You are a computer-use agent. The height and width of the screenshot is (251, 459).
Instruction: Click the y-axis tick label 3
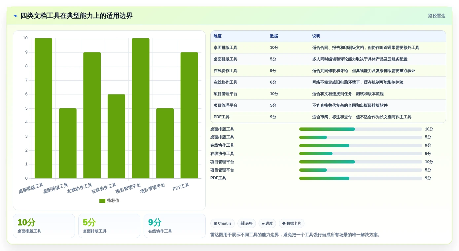coord(26,136)
